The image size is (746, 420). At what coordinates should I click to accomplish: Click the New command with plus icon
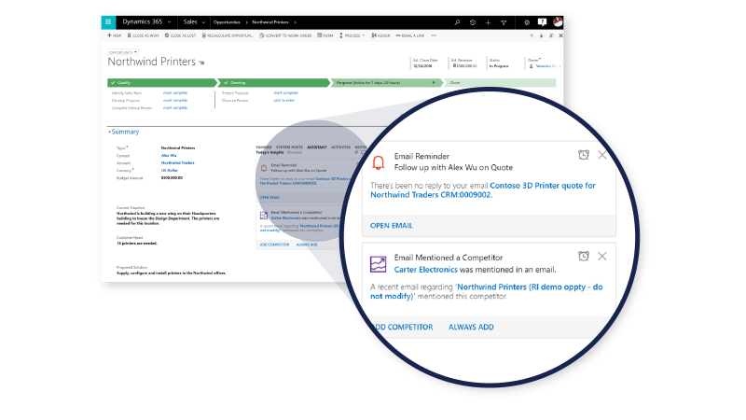114,35
